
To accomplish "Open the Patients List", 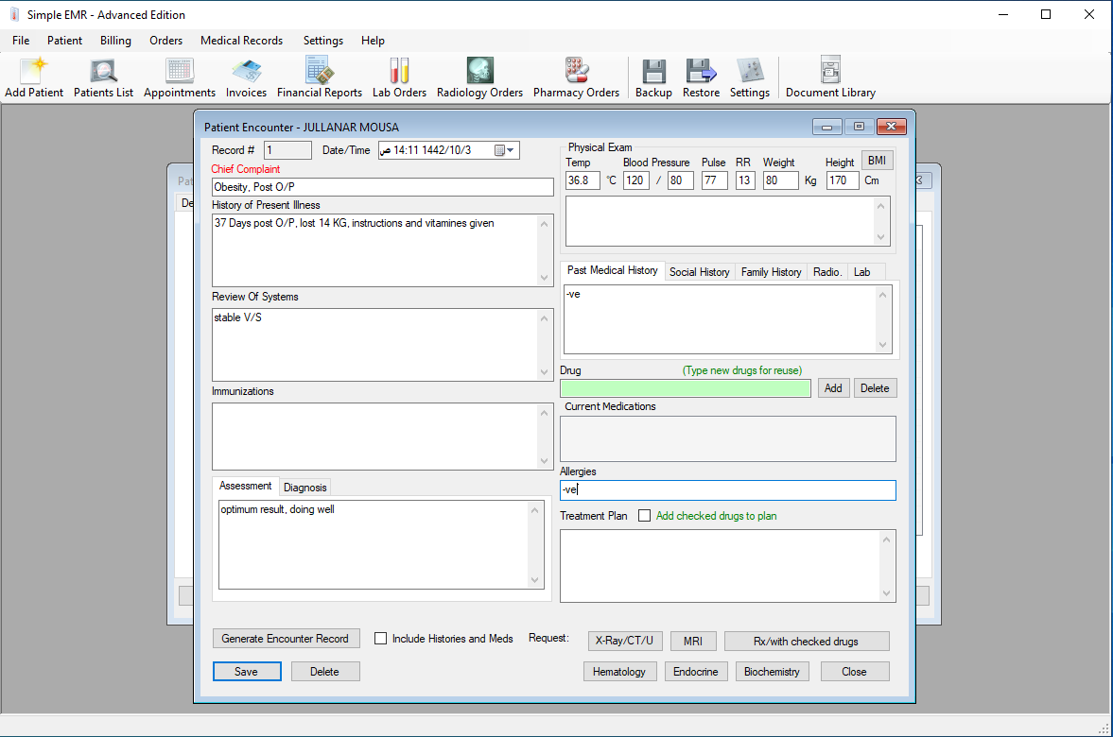I will pyautogui.click(x=103, y=76).
